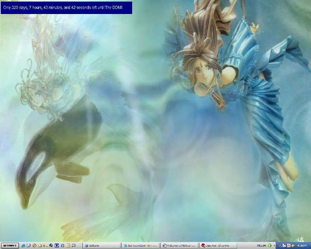The width and height of the screenshot is (311, 249).
Task: Click the globe icon in the quick launch
Action: 51,245
